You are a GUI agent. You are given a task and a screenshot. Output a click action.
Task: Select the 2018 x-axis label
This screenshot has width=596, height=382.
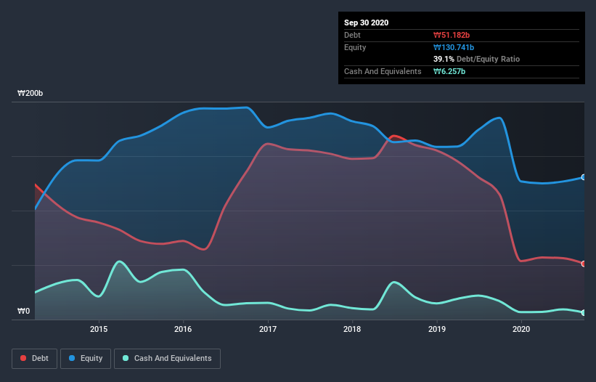coord(352,329)
